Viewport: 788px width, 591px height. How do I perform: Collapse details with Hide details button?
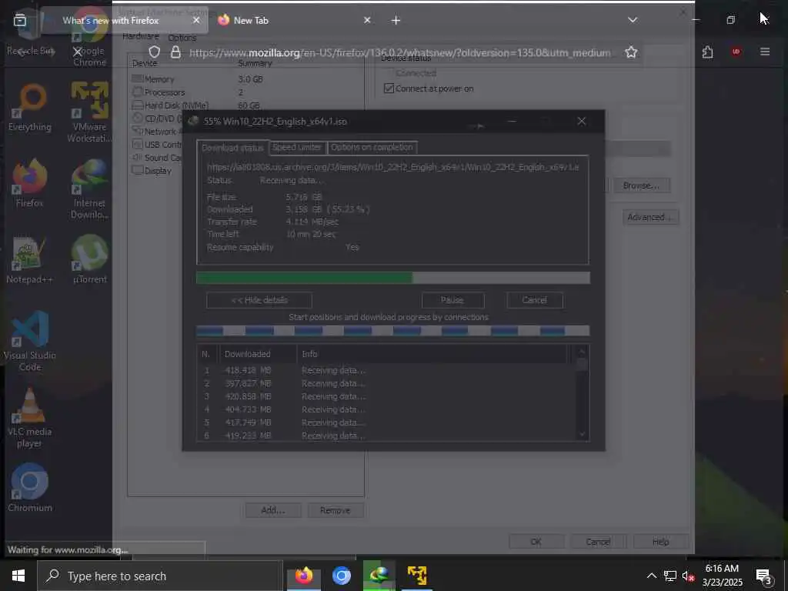259,300
